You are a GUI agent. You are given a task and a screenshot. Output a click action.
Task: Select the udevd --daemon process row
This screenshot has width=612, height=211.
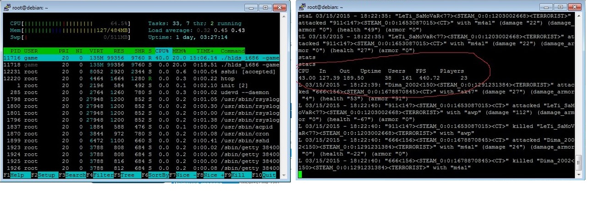pos(141,92)
